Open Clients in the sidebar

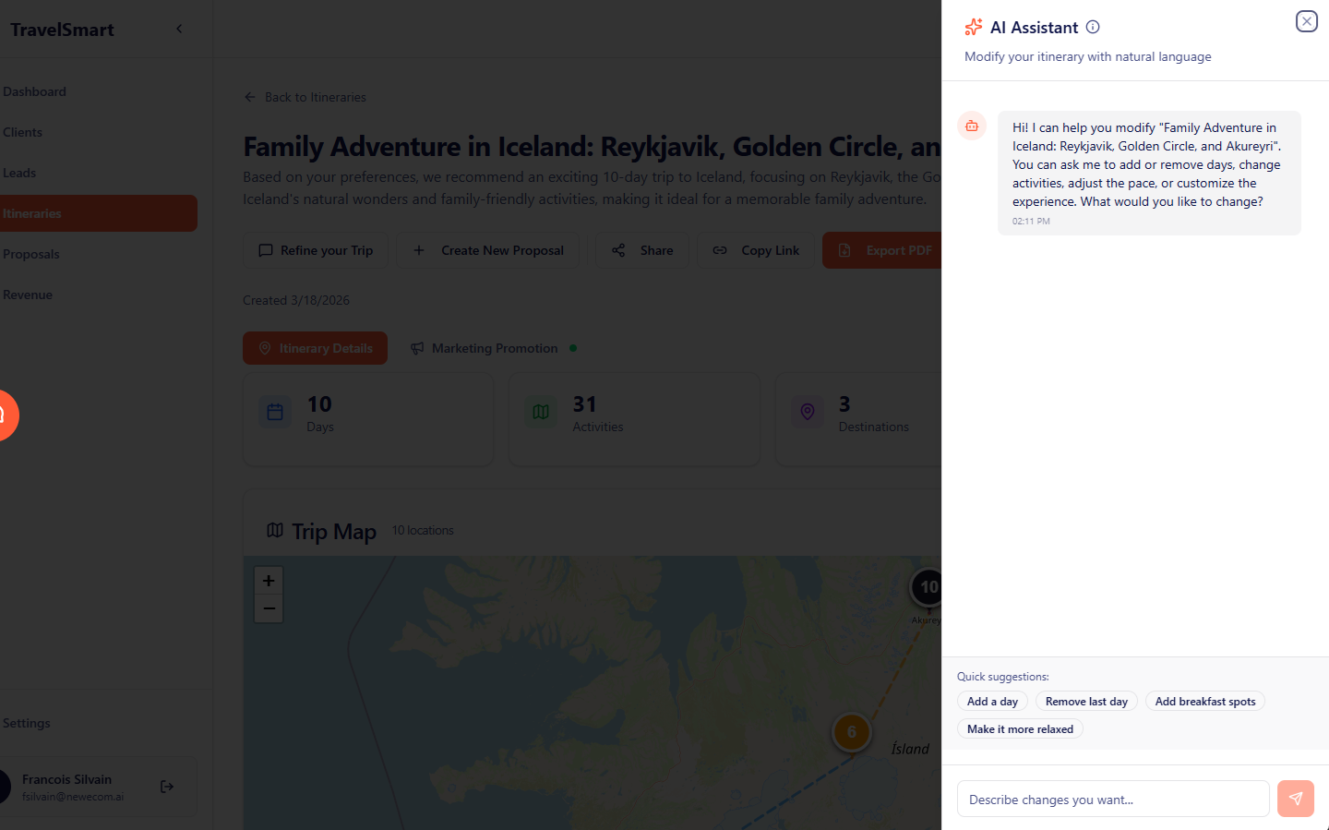[x=23, y=132]
